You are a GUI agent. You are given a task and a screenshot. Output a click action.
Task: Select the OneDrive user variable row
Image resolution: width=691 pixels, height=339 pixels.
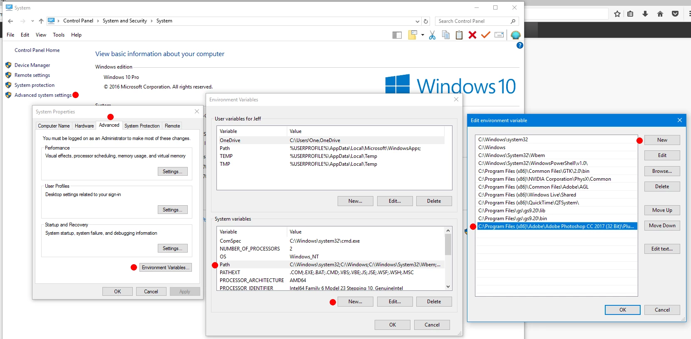(x=331, y=140)
